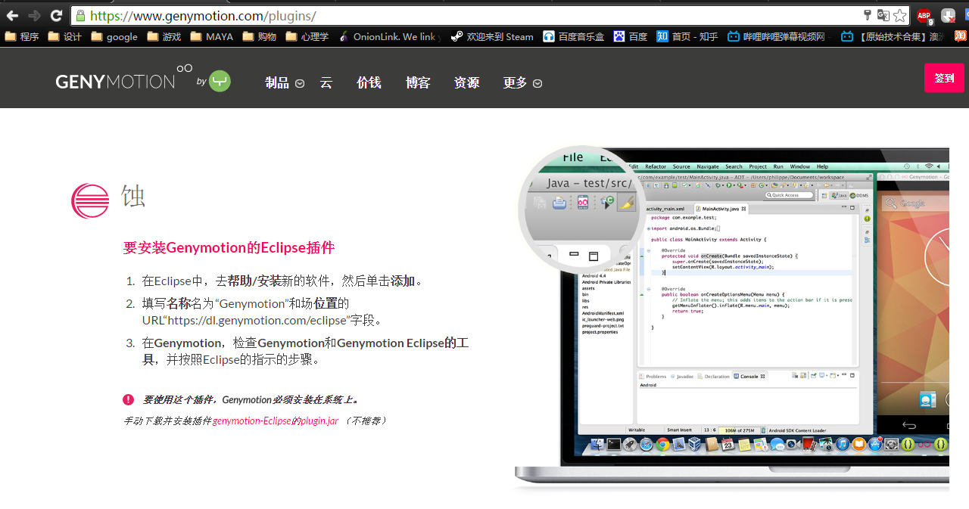Open the MAYA bookmarks folder

point(212,36)
